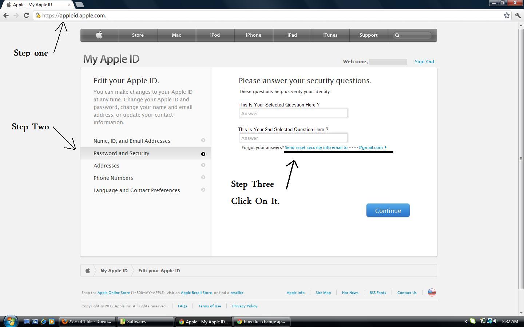
Task: Go to the iPod section
Action: tap(215, 35)
